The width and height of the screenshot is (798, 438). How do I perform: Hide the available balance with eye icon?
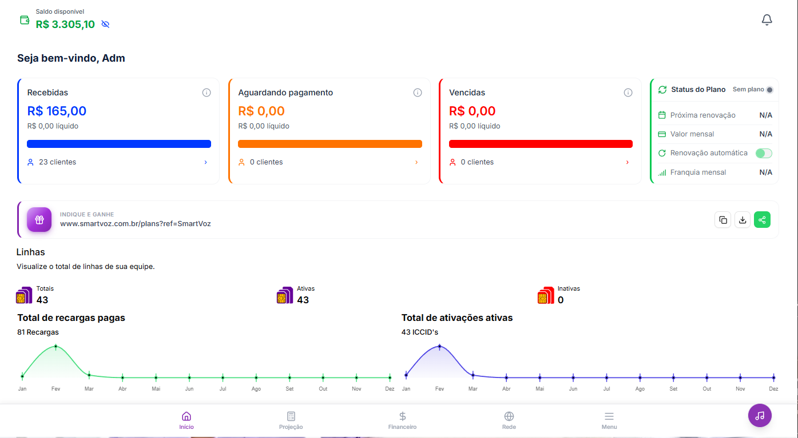coord(105,24)
